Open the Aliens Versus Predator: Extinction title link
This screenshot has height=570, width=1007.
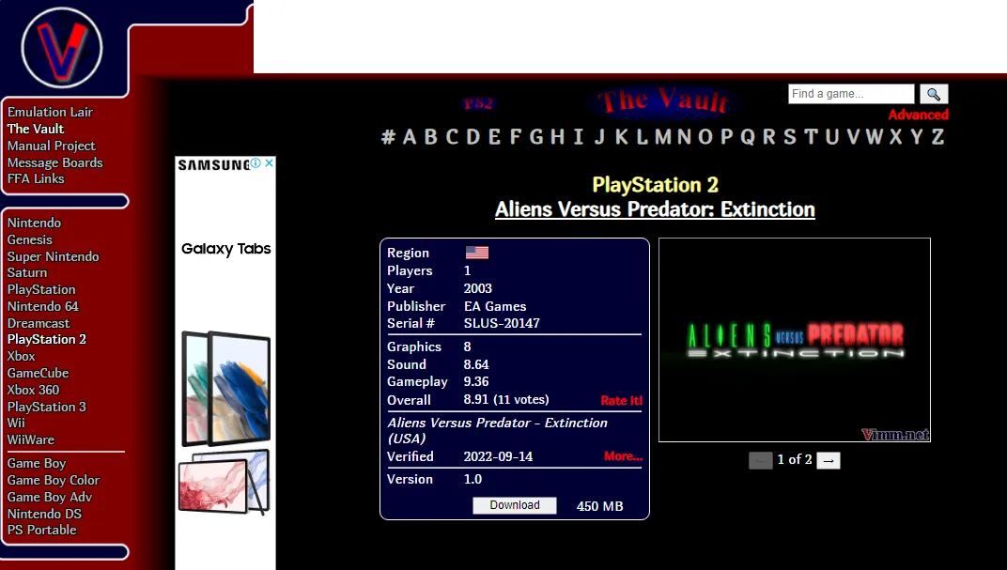(655, 209)
